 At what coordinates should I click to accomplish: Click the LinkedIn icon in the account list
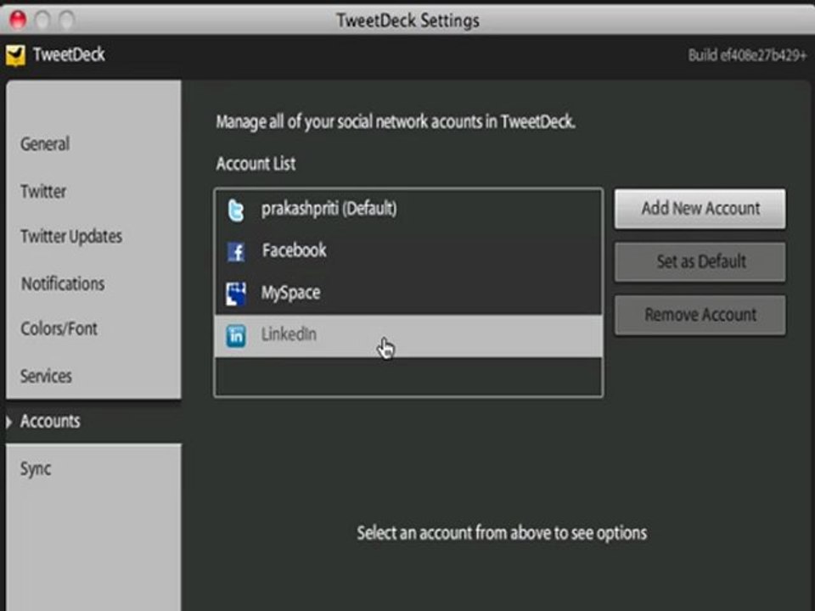pyautogui.click(x=236, y=336)
